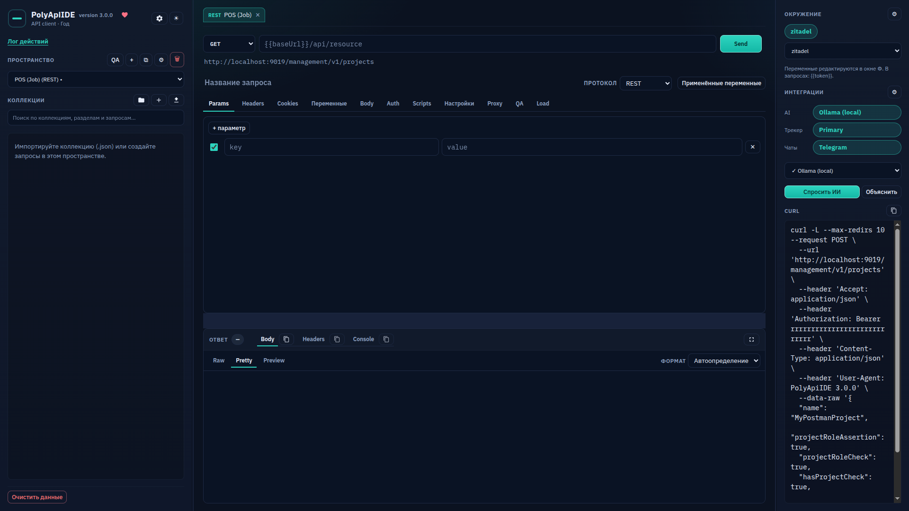The image size is (909, 511).
Task: Open the POS (Job) (REST) workspace dropdown
Action: click(x=96, y=79)
